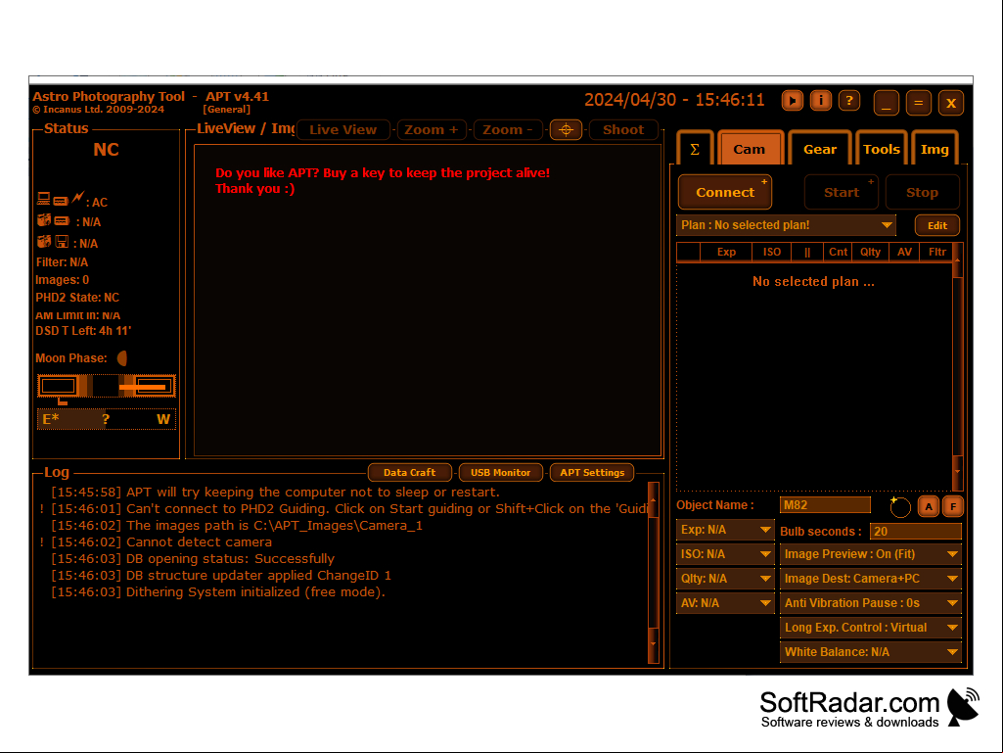The width and height of the screenshot is (1003, 753).
Task: Expand Image Preview : On (Fit) dropdown
Action: coord(871,554)
